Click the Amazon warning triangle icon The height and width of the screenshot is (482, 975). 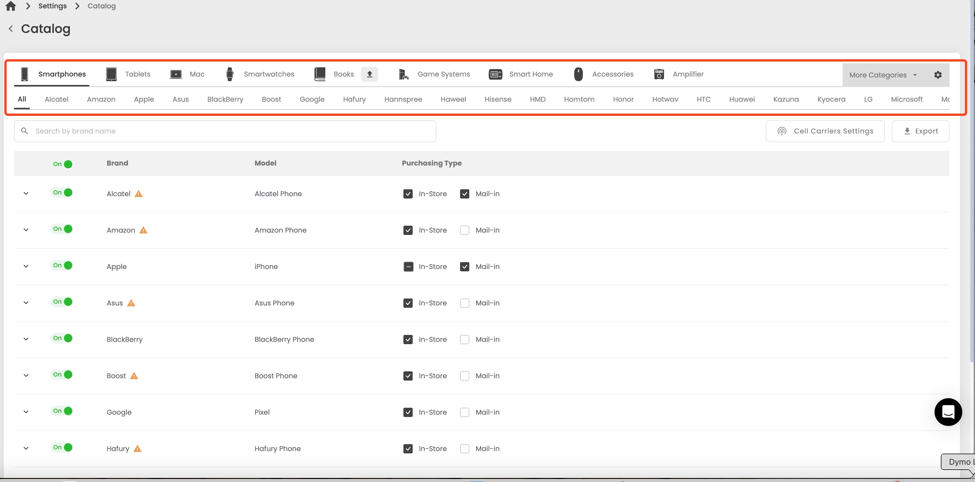coord(143,230)
